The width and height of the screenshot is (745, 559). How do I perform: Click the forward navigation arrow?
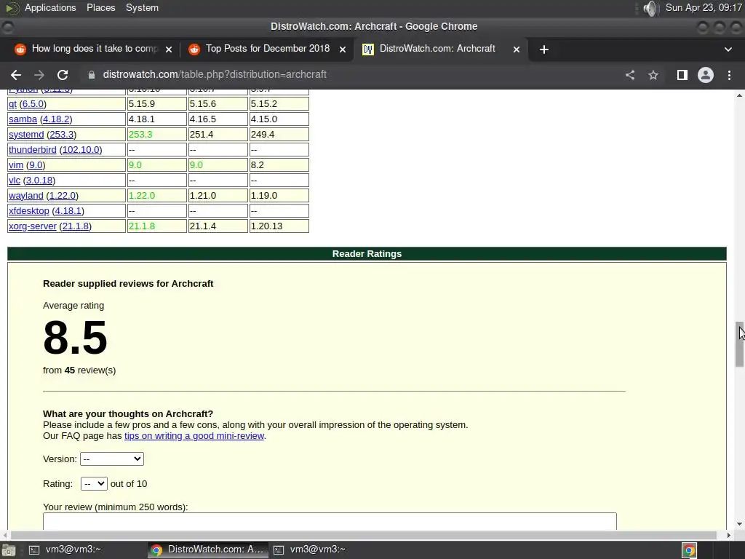coord(39,75)
